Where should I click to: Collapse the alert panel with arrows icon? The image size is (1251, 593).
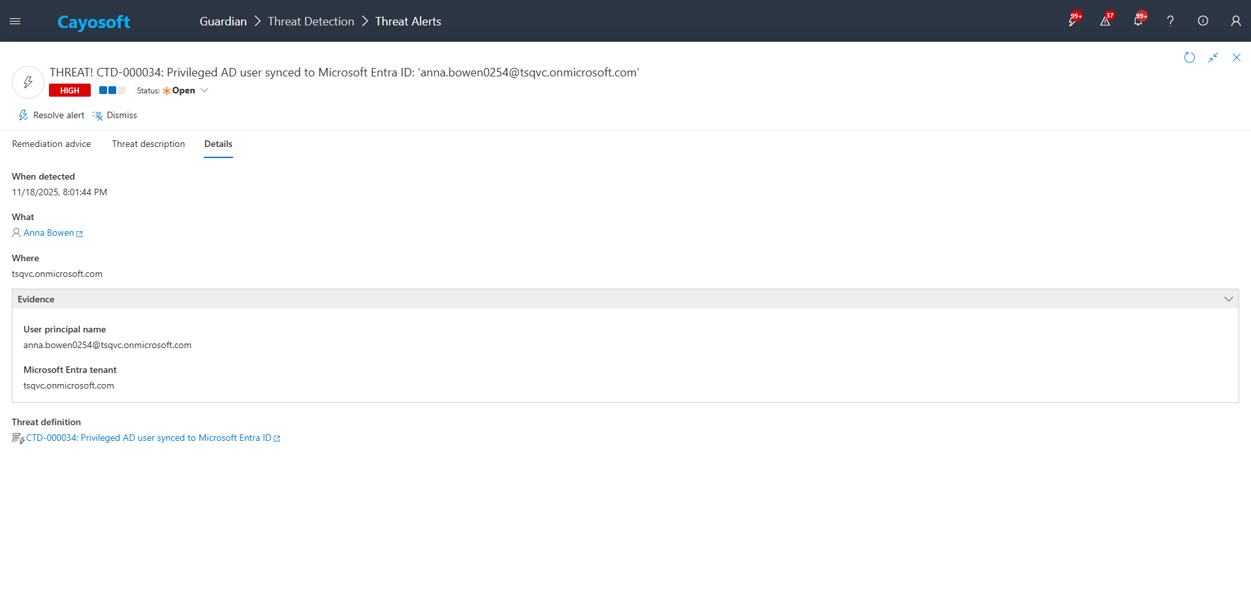pos(1213,57)
